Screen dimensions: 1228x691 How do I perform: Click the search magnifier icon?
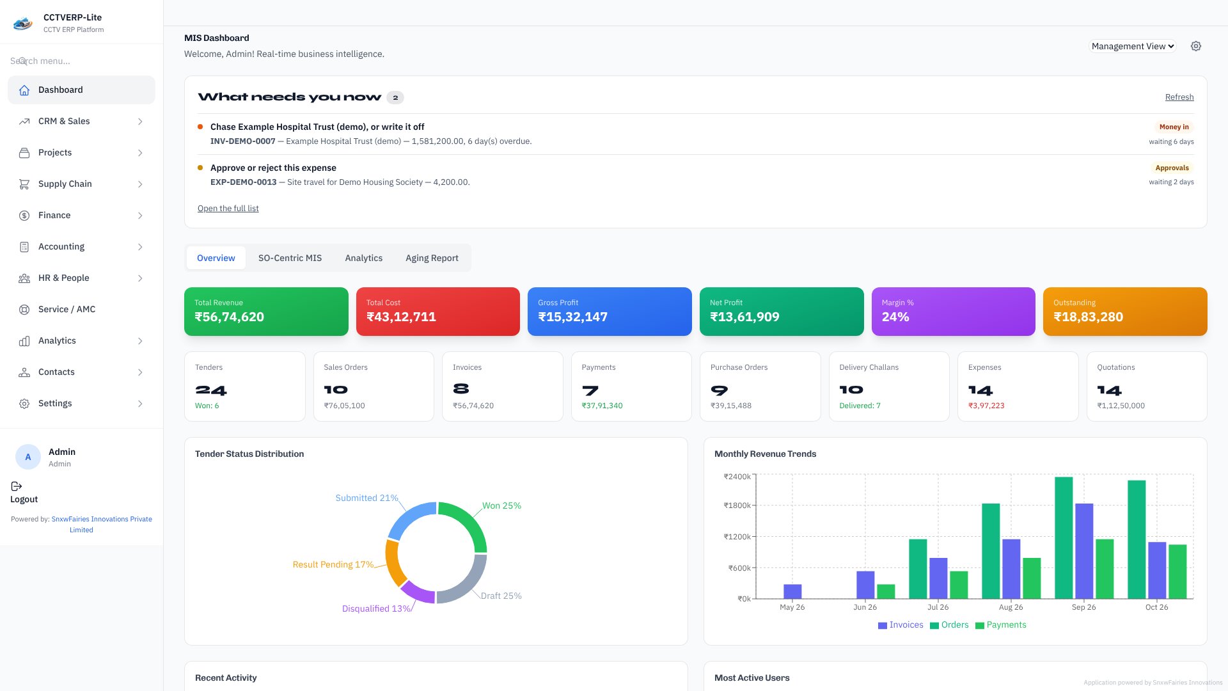(23, 61)
